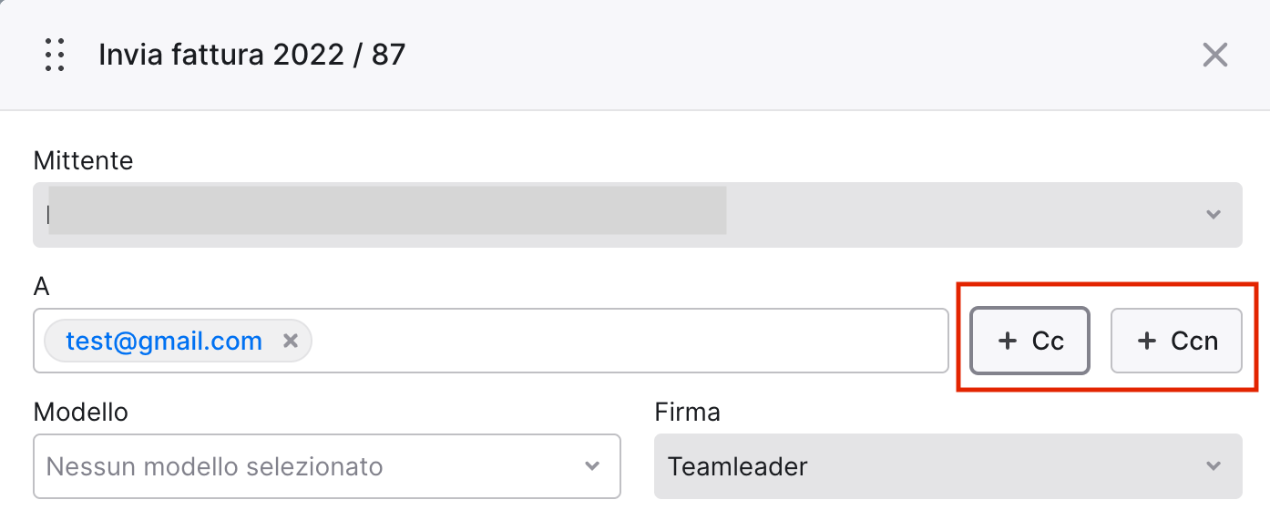Open the Modello template dropdown
The height and width of the screenshot is (510, 1270).
pyautogui.click(x=327, y=466)
